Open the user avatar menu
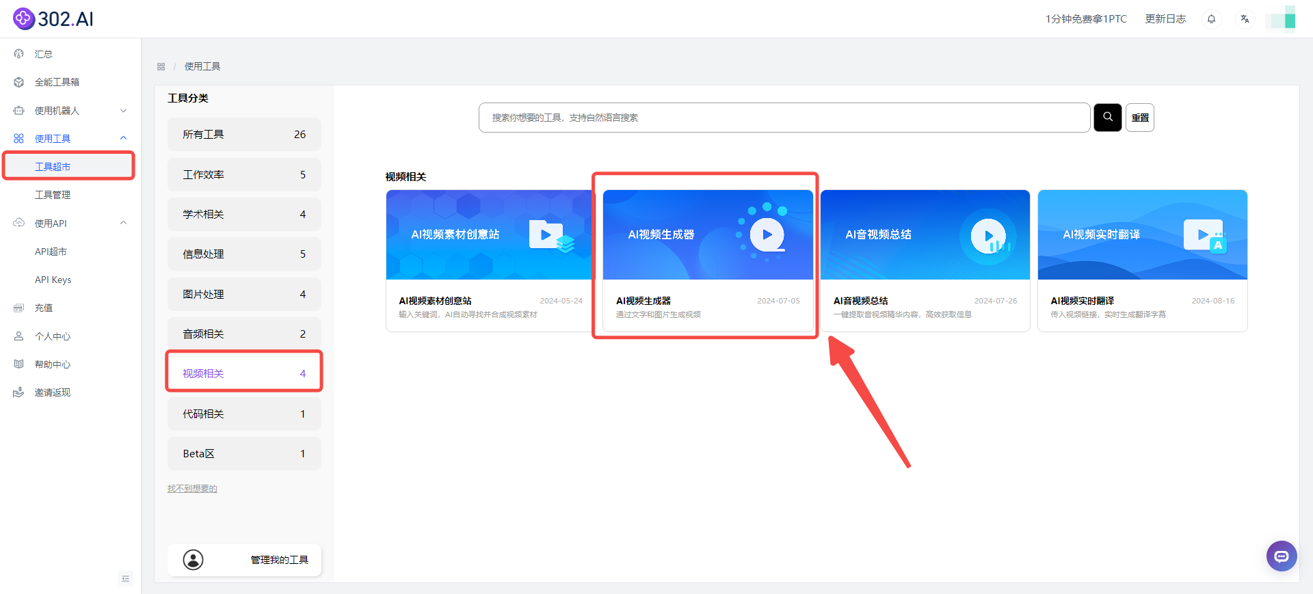 coord(1280,19)
